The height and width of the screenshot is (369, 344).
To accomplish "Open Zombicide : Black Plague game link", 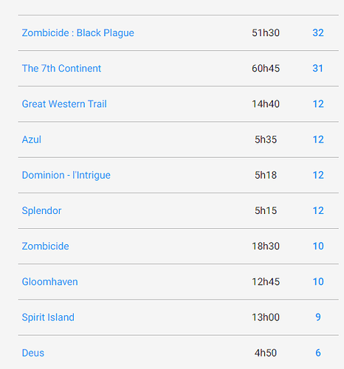I will [78, 33].
